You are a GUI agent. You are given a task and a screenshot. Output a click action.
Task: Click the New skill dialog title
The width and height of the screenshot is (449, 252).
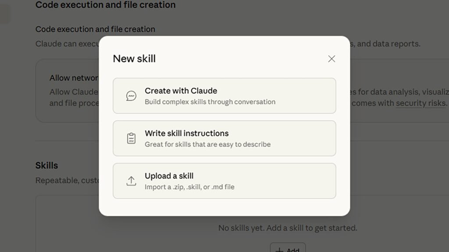tap(134, 59)
